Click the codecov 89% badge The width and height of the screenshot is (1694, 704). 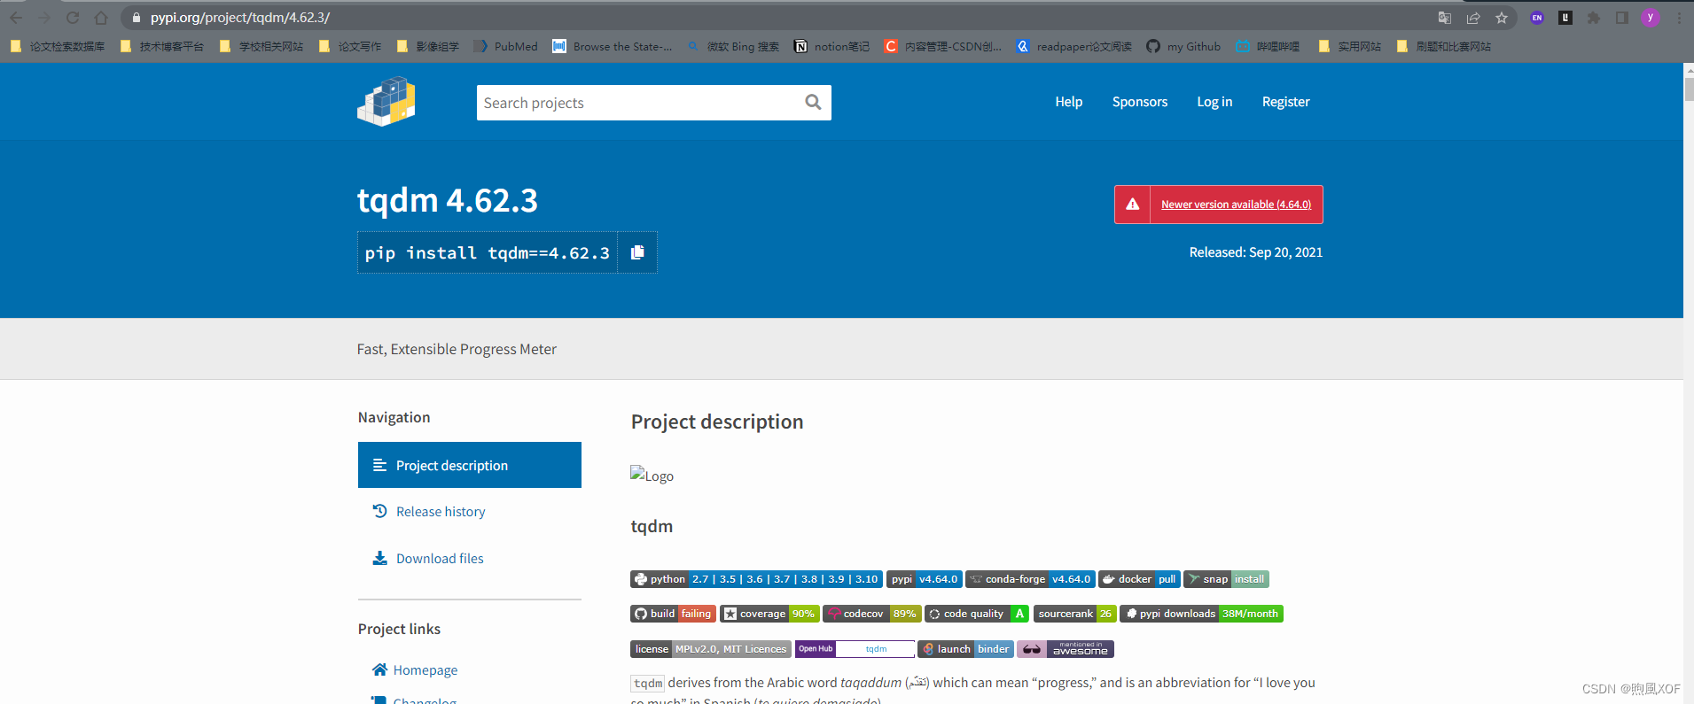(871, 614)
